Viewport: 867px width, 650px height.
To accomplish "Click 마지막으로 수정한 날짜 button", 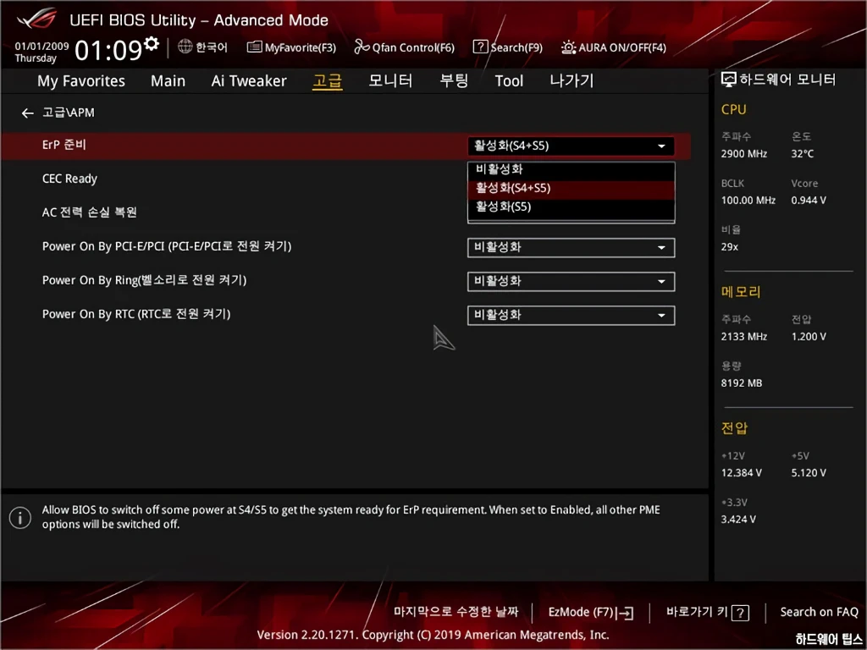I will pyautogui.click(x=456, y=612).
